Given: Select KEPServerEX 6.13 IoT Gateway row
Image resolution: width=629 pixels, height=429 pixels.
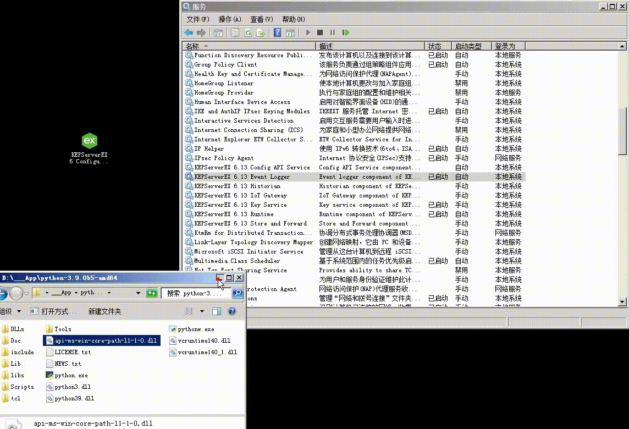Looking at the screenshot, I should [x=355, y=195].
